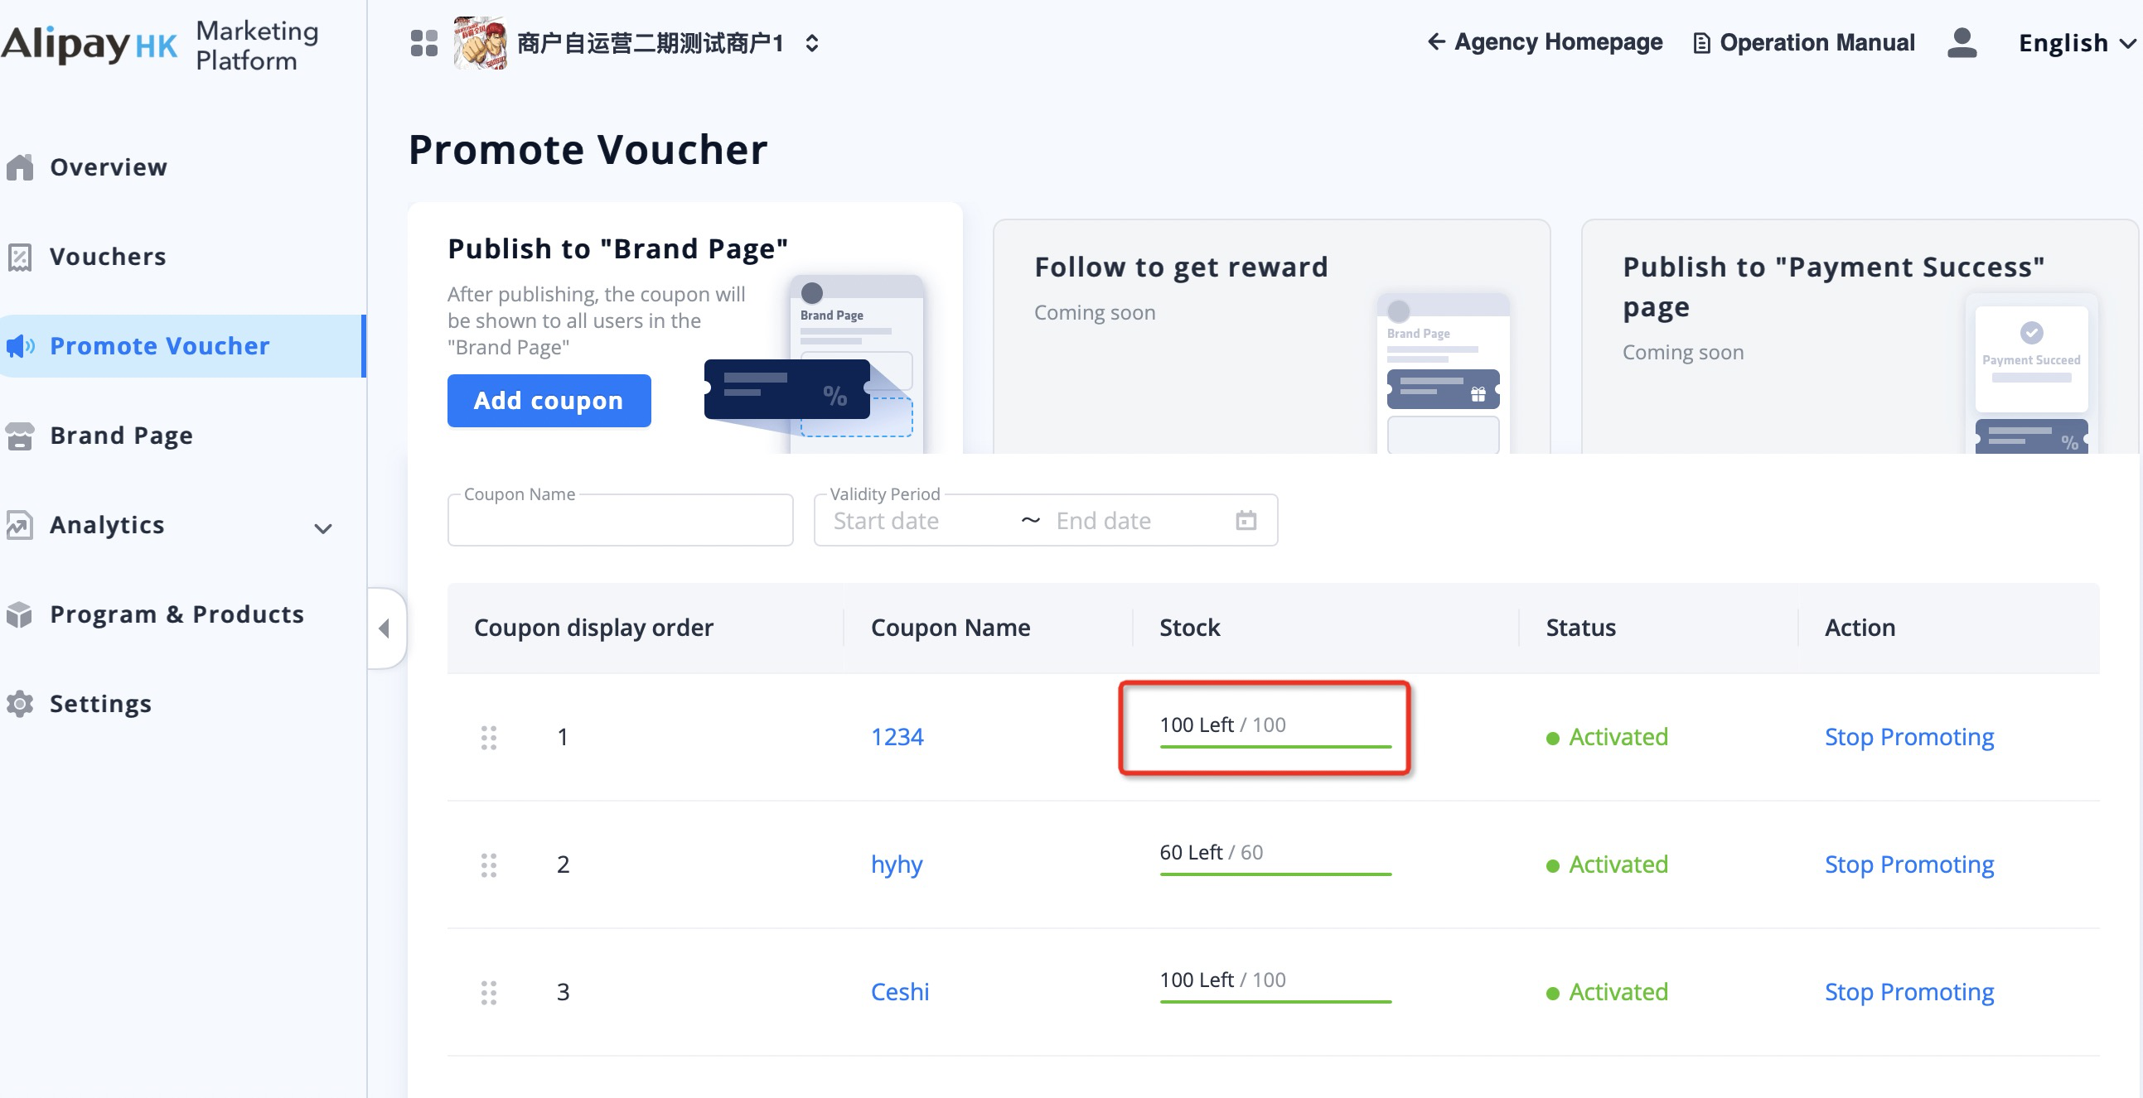Click the user profile avatar icon
The width and height of the screenshot is (2143, 1098).
click(1961, 43)
